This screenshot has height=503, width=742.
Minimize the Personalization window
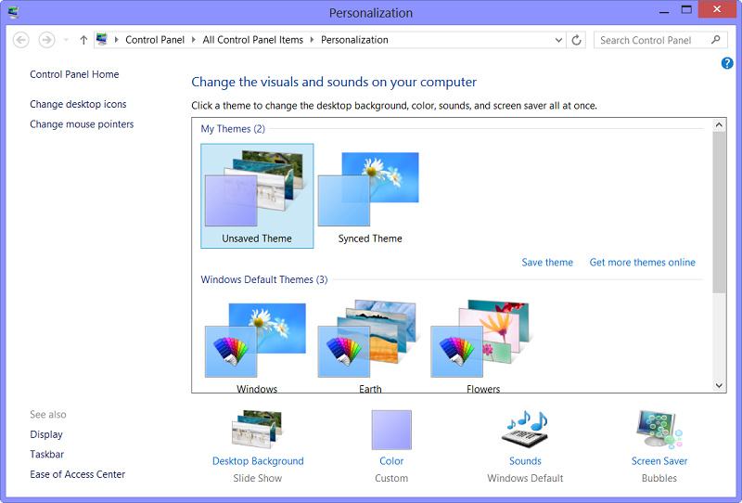click(x=664, y=10)
